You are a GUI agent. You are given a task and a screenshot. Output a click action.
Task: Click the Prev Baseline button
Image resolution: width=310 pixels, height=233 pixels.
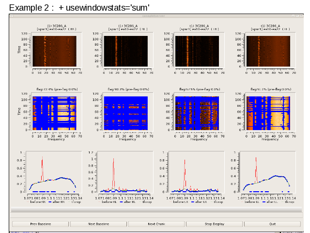tap(41, 224)
